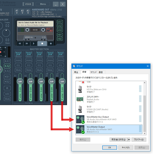Toggle recorder routing to A1
This screenshot has height=154, width=153.
[x=60, y=22]
